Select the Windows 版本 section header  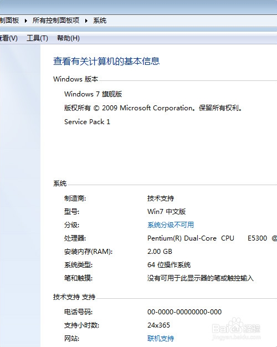coord(75,79)
